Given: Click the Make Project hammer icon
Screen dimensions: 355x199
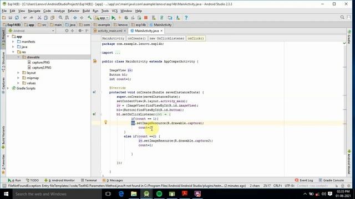Looking at the screenshot, I should click(x=90, y=18).
